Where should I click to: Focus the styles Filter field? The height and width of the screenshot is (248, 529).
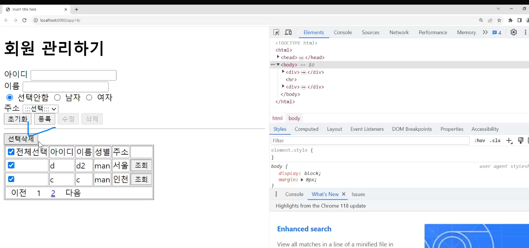click(x=370, y=140)
